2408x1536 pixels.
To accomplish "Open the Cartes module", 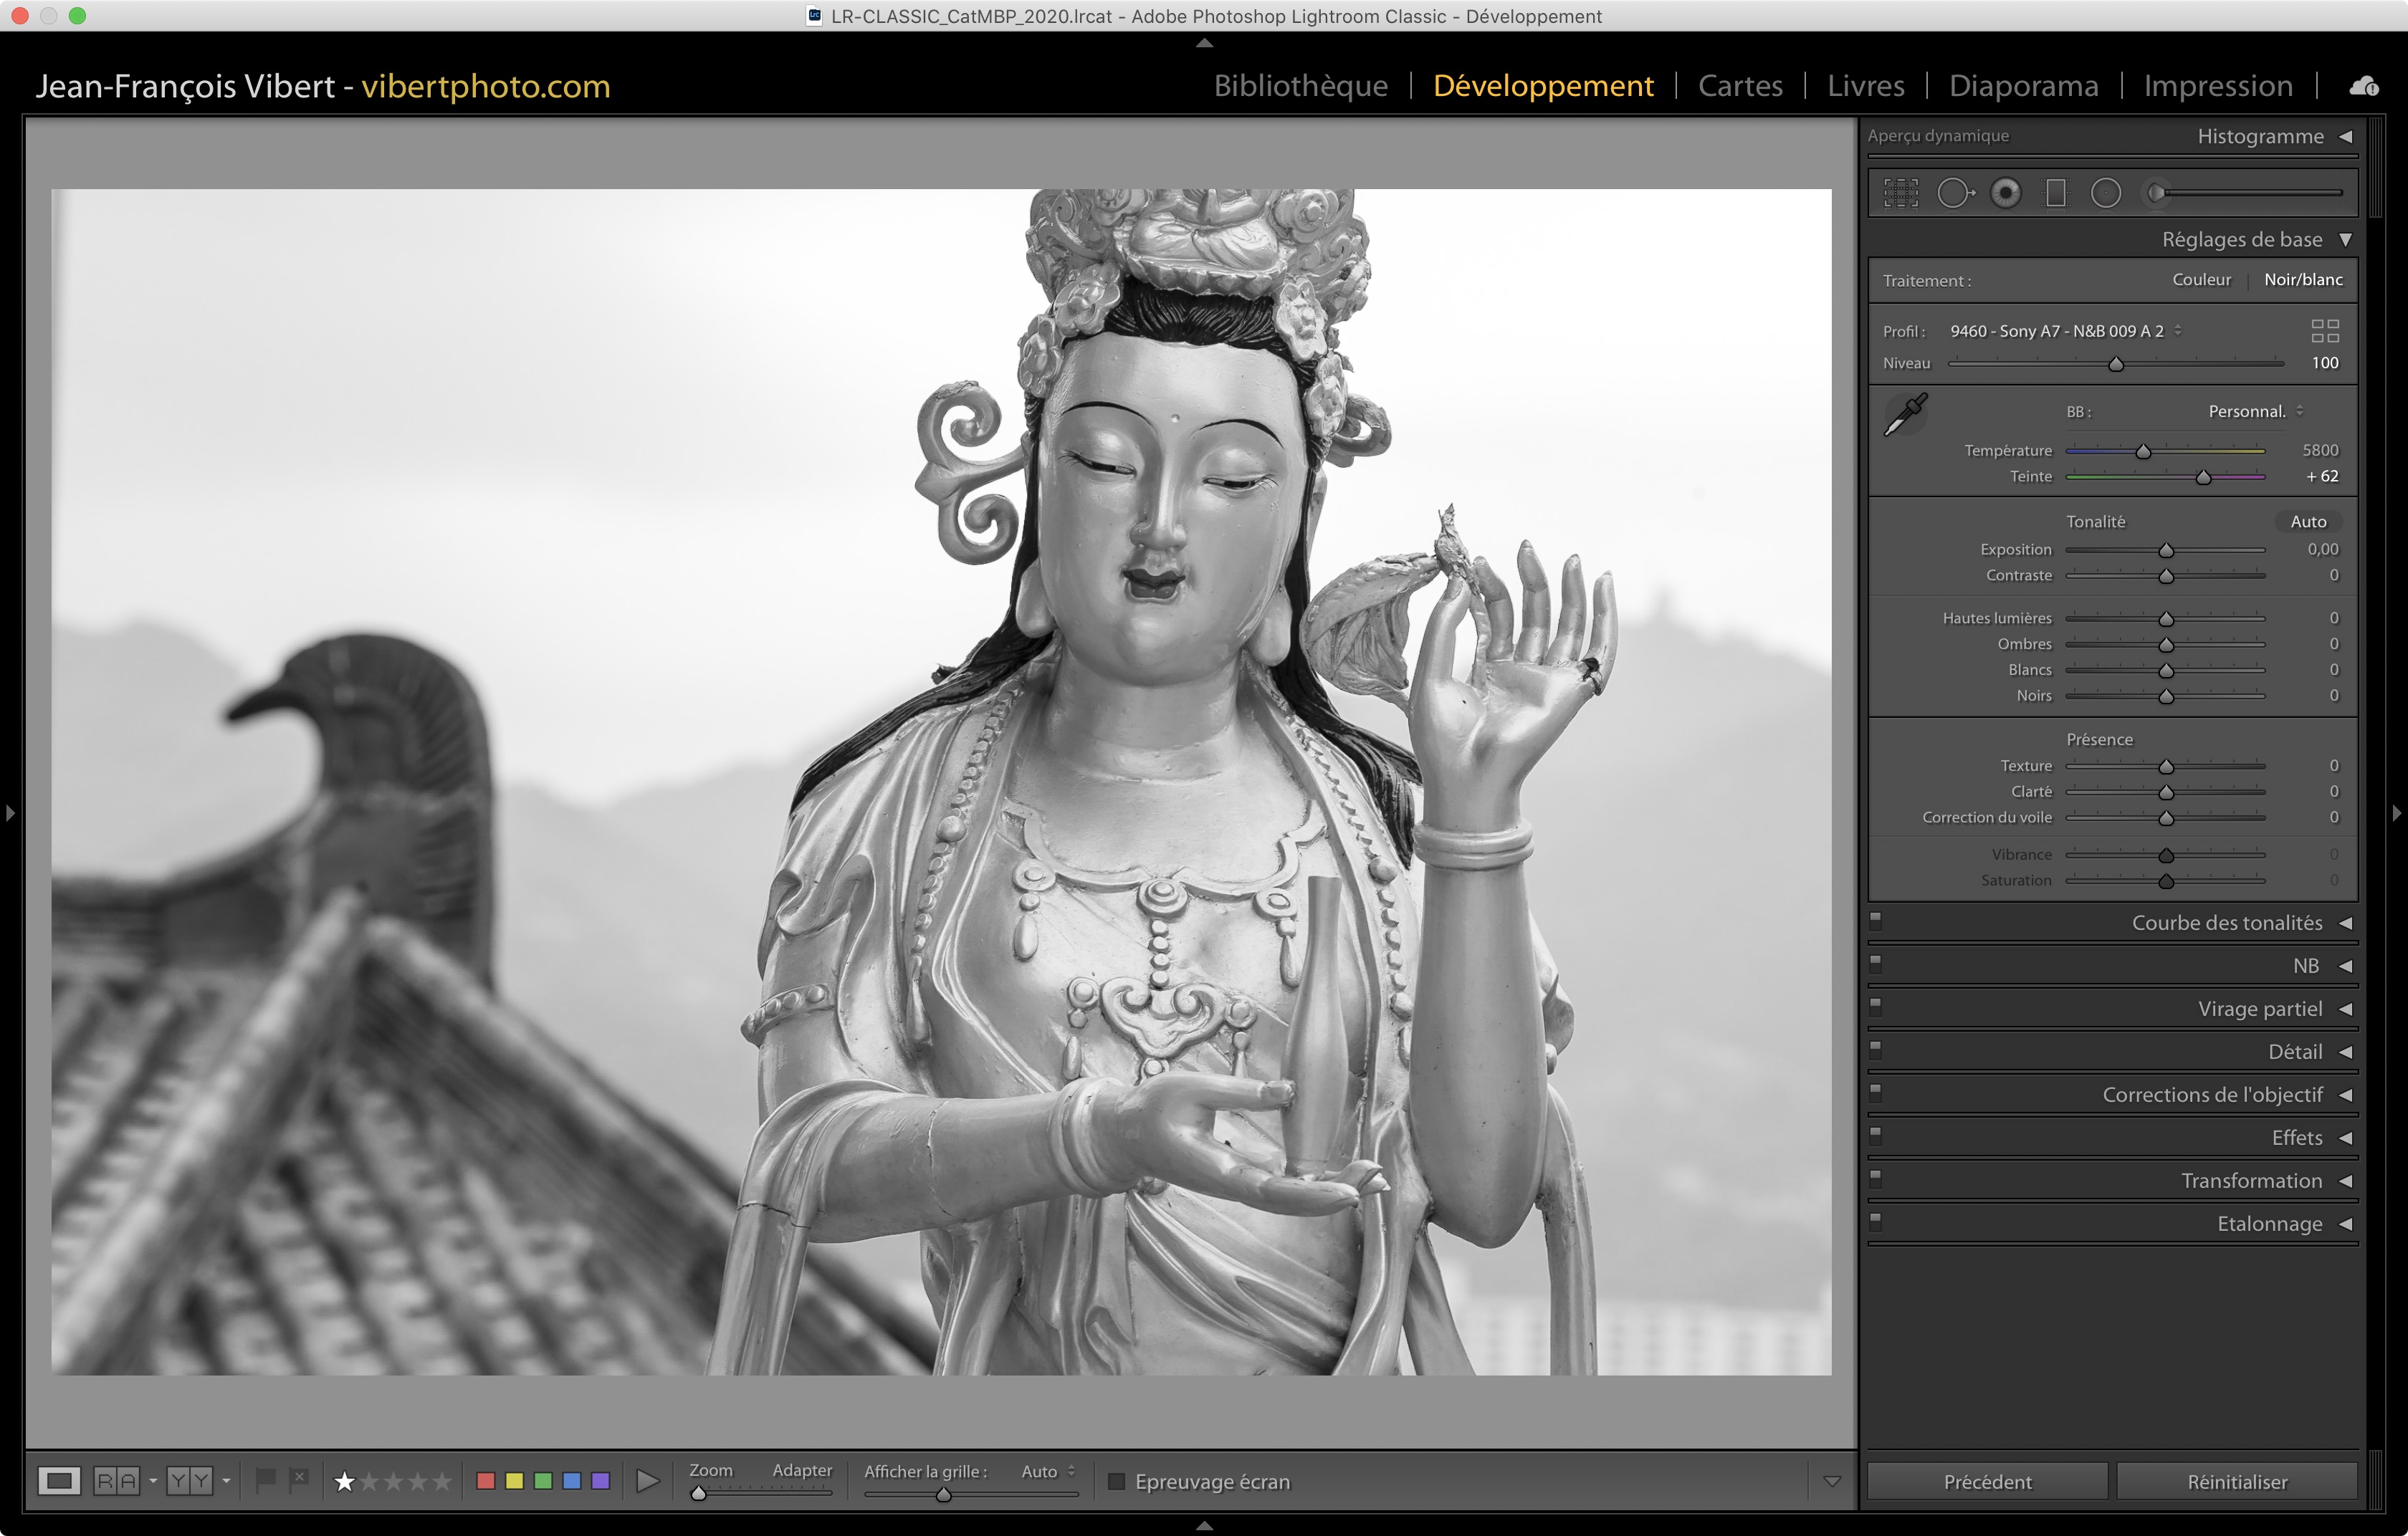I will [1740, 86].
